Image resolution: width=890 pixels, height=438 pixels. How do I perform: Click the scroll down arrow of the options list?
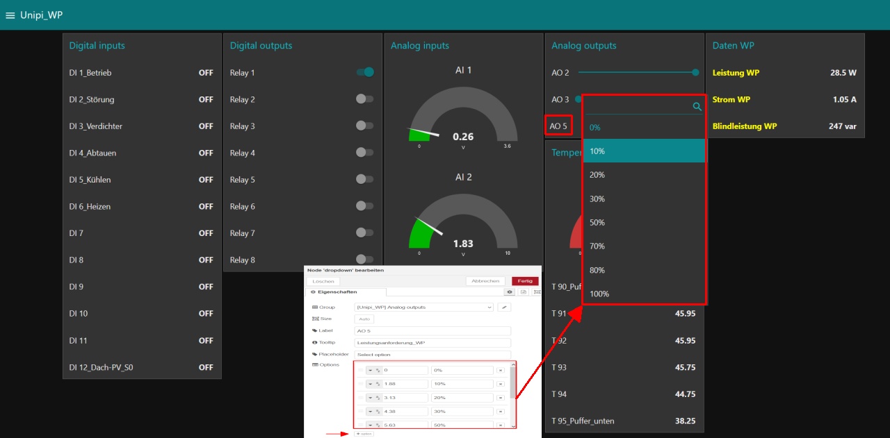point(513,426)
